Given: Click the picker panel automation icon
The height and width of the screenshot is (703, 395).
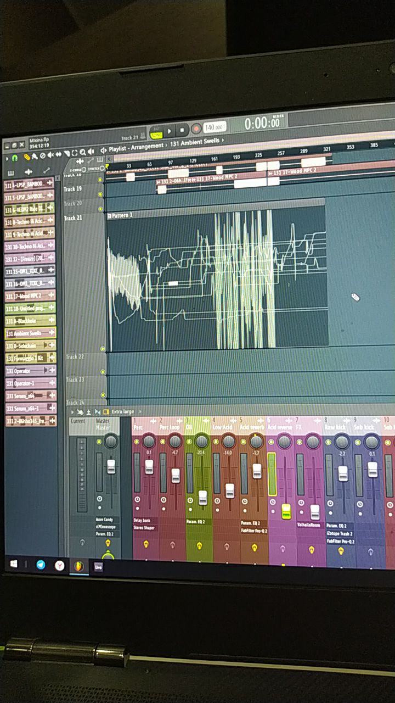Looking at the screenshot, I should tap(46, 171).
